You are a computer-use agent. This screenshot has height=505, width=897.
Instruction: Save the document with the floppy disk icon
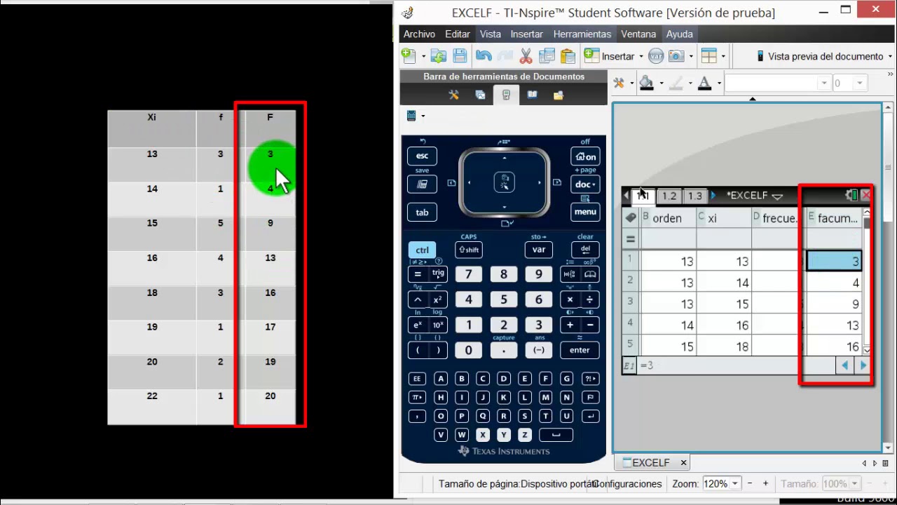pyautogui.click(x=460, y=56)
